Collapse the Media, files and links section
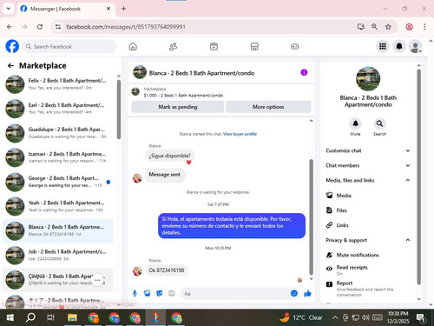This screenshot has width=434, height=326. click(367, 180)
